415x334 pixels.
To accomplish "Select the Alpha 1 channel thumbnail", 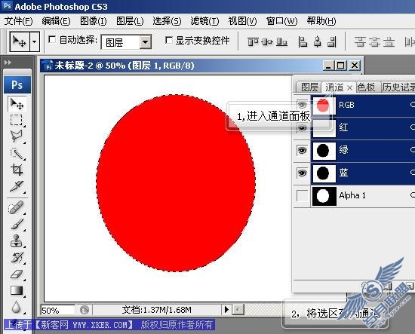I will point(324,196).
